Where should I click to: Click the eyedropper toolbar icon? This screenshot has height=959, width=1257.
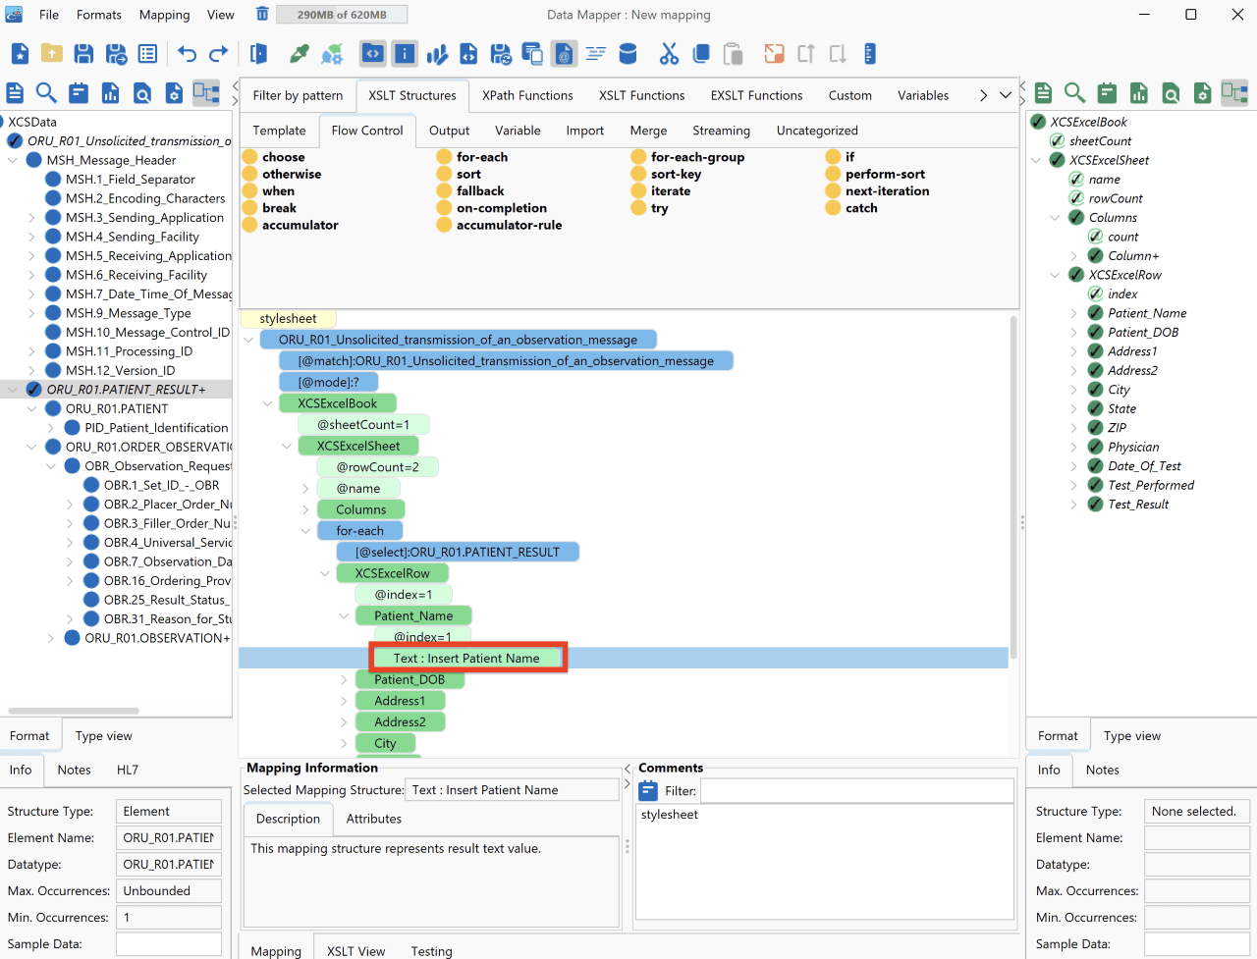[x=300, y=54]
